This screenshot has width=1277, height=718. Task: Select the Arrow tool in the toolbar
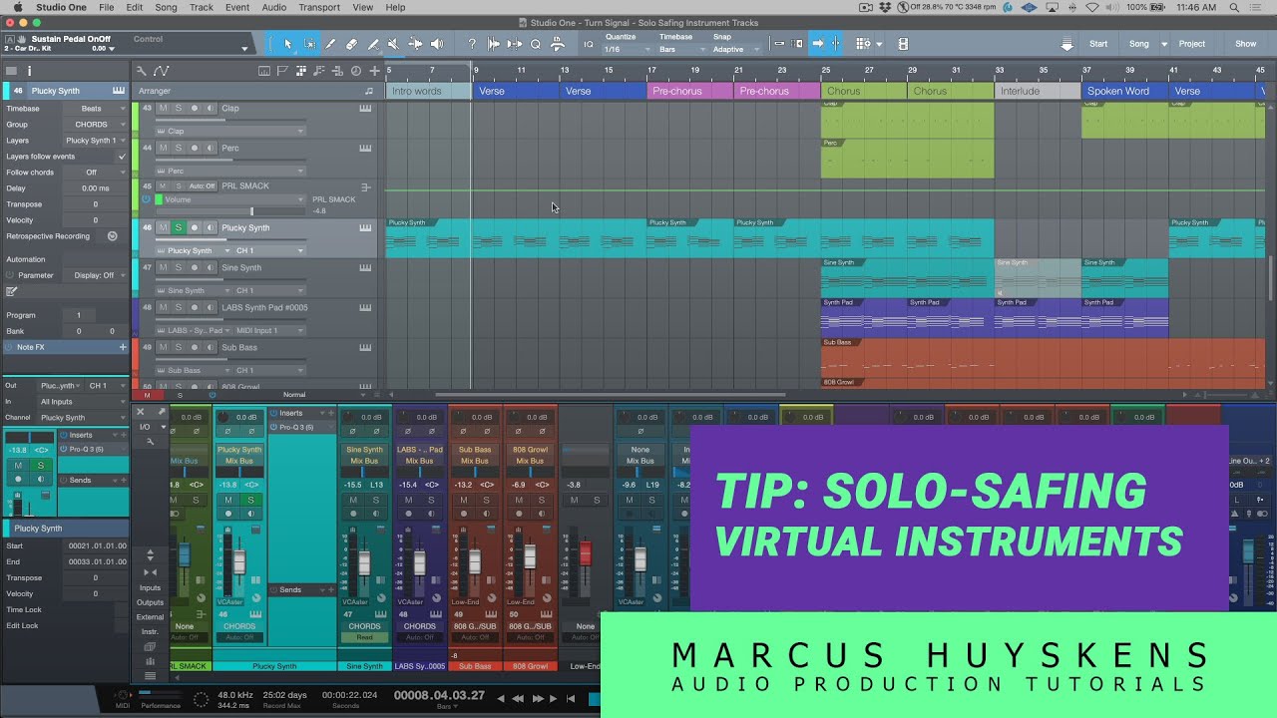288,44
